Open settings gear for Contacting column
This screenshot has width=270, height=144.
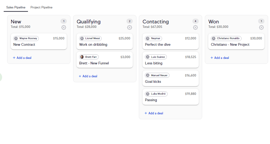tap(195, 27)
